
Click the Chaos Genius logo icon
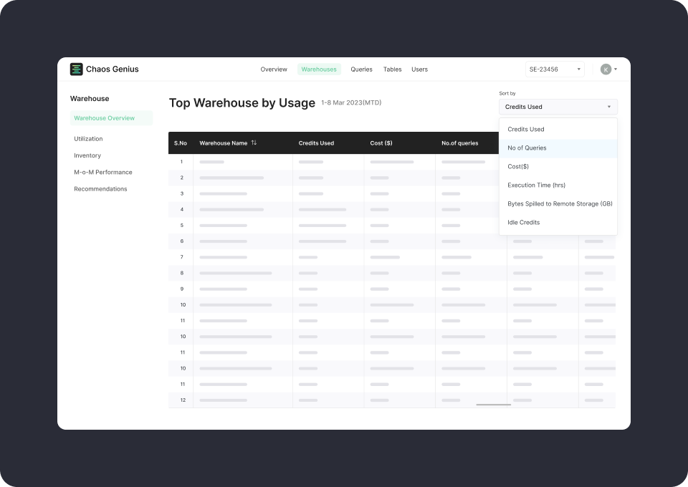pyautogui.click(x=77, y=69)
